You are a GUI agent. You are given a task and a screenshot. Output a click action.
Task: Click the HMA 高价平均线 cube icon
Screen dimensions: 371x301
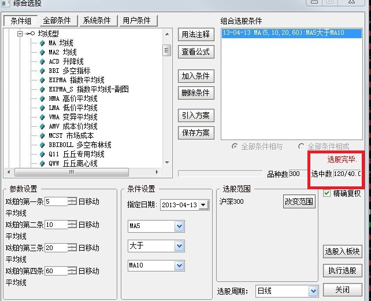tap(42, 98)
